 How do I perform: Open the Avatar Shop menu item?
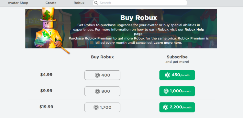point(18,3)
